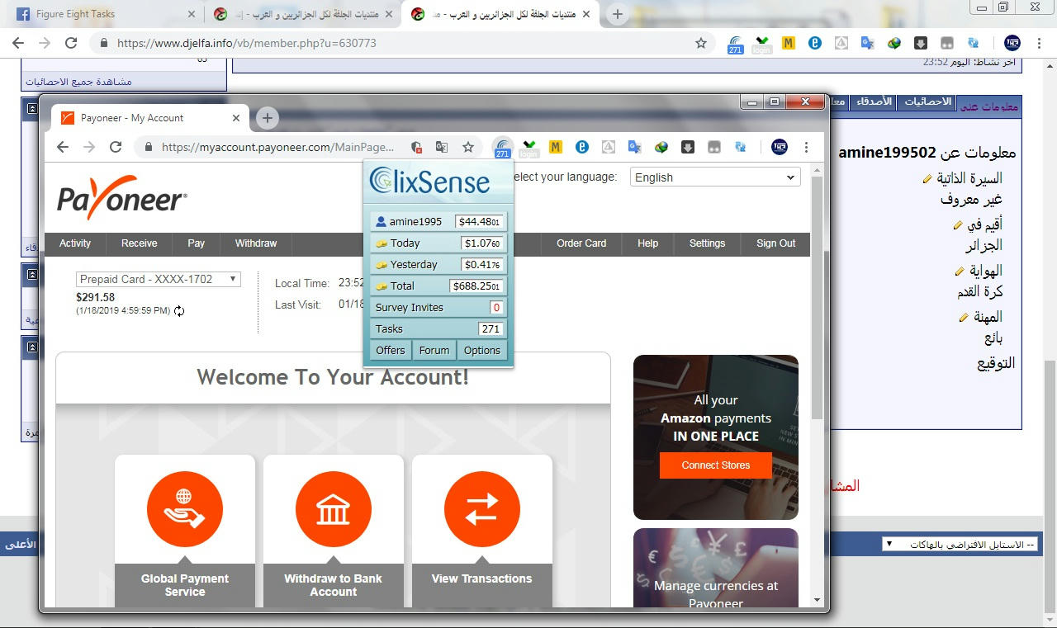
Task: Refresh the prepaid card balance
Action: pos(179,311)
